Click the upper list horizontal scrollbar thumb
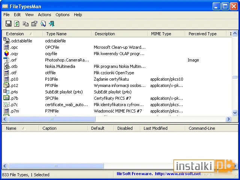Screen dimensions: 240x180 point(52,119)
